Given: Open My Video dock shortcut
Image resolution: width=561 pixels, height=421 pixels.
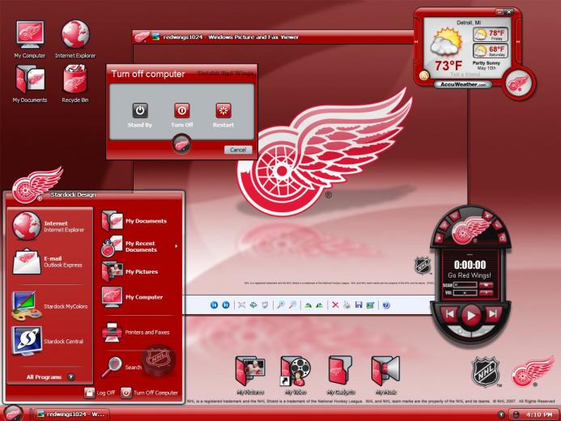Looking at the screenshot, I should 295,376.
